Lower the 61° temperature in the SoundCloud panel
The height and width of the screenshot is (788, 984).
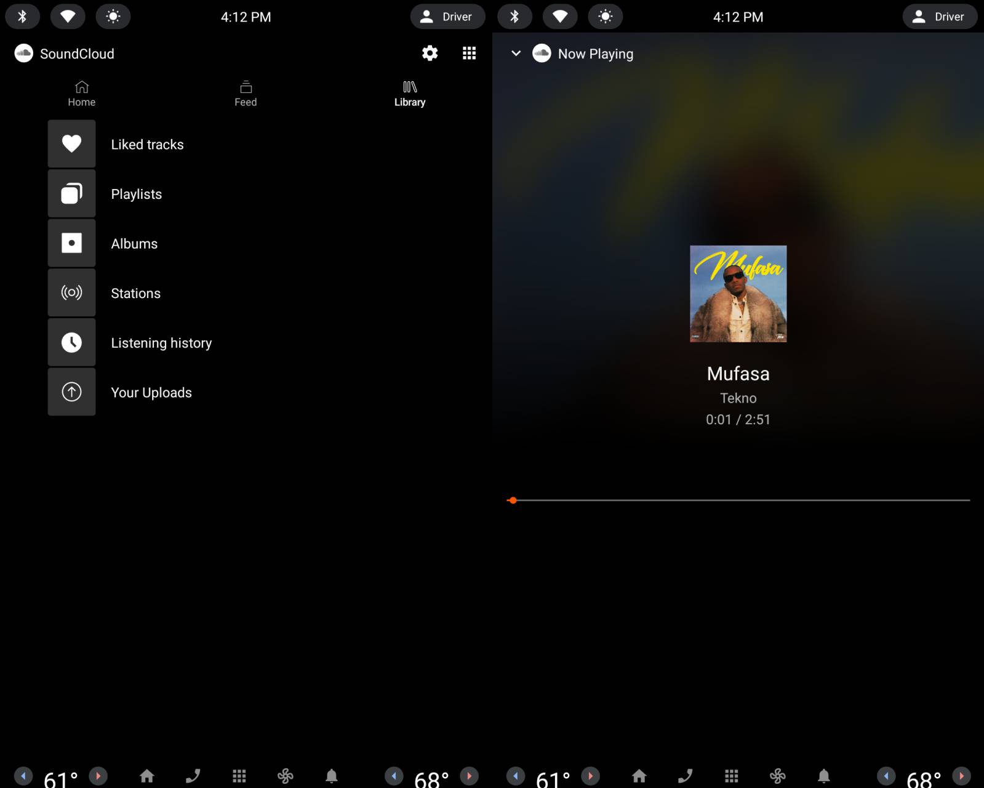23,776
